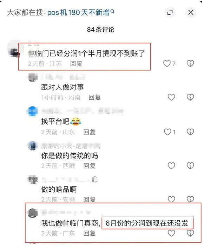The height and width of the screenshot is (247, 204).
Task: Reply to the Xizang comment
Action: click(90, 166)
